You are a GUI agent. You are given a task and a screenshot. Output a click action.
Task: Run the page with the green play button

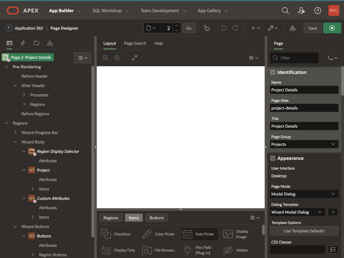point(332,28)
